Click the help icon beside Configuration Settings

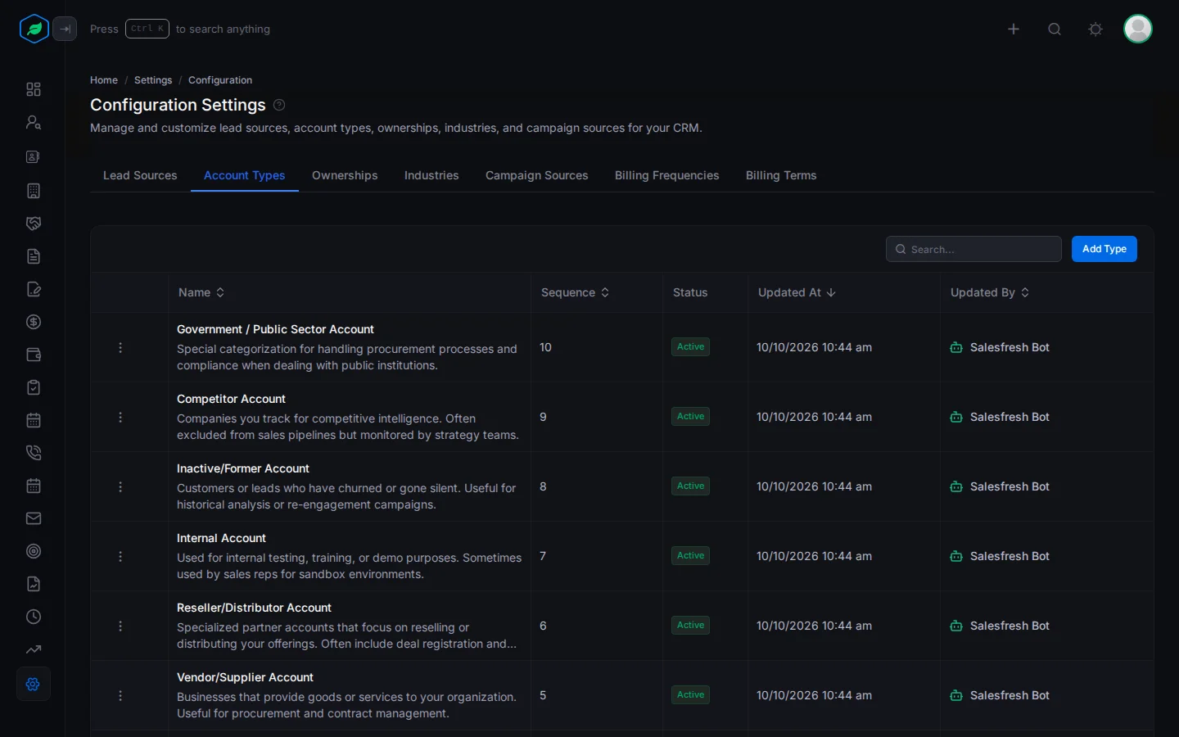(279, 105)
